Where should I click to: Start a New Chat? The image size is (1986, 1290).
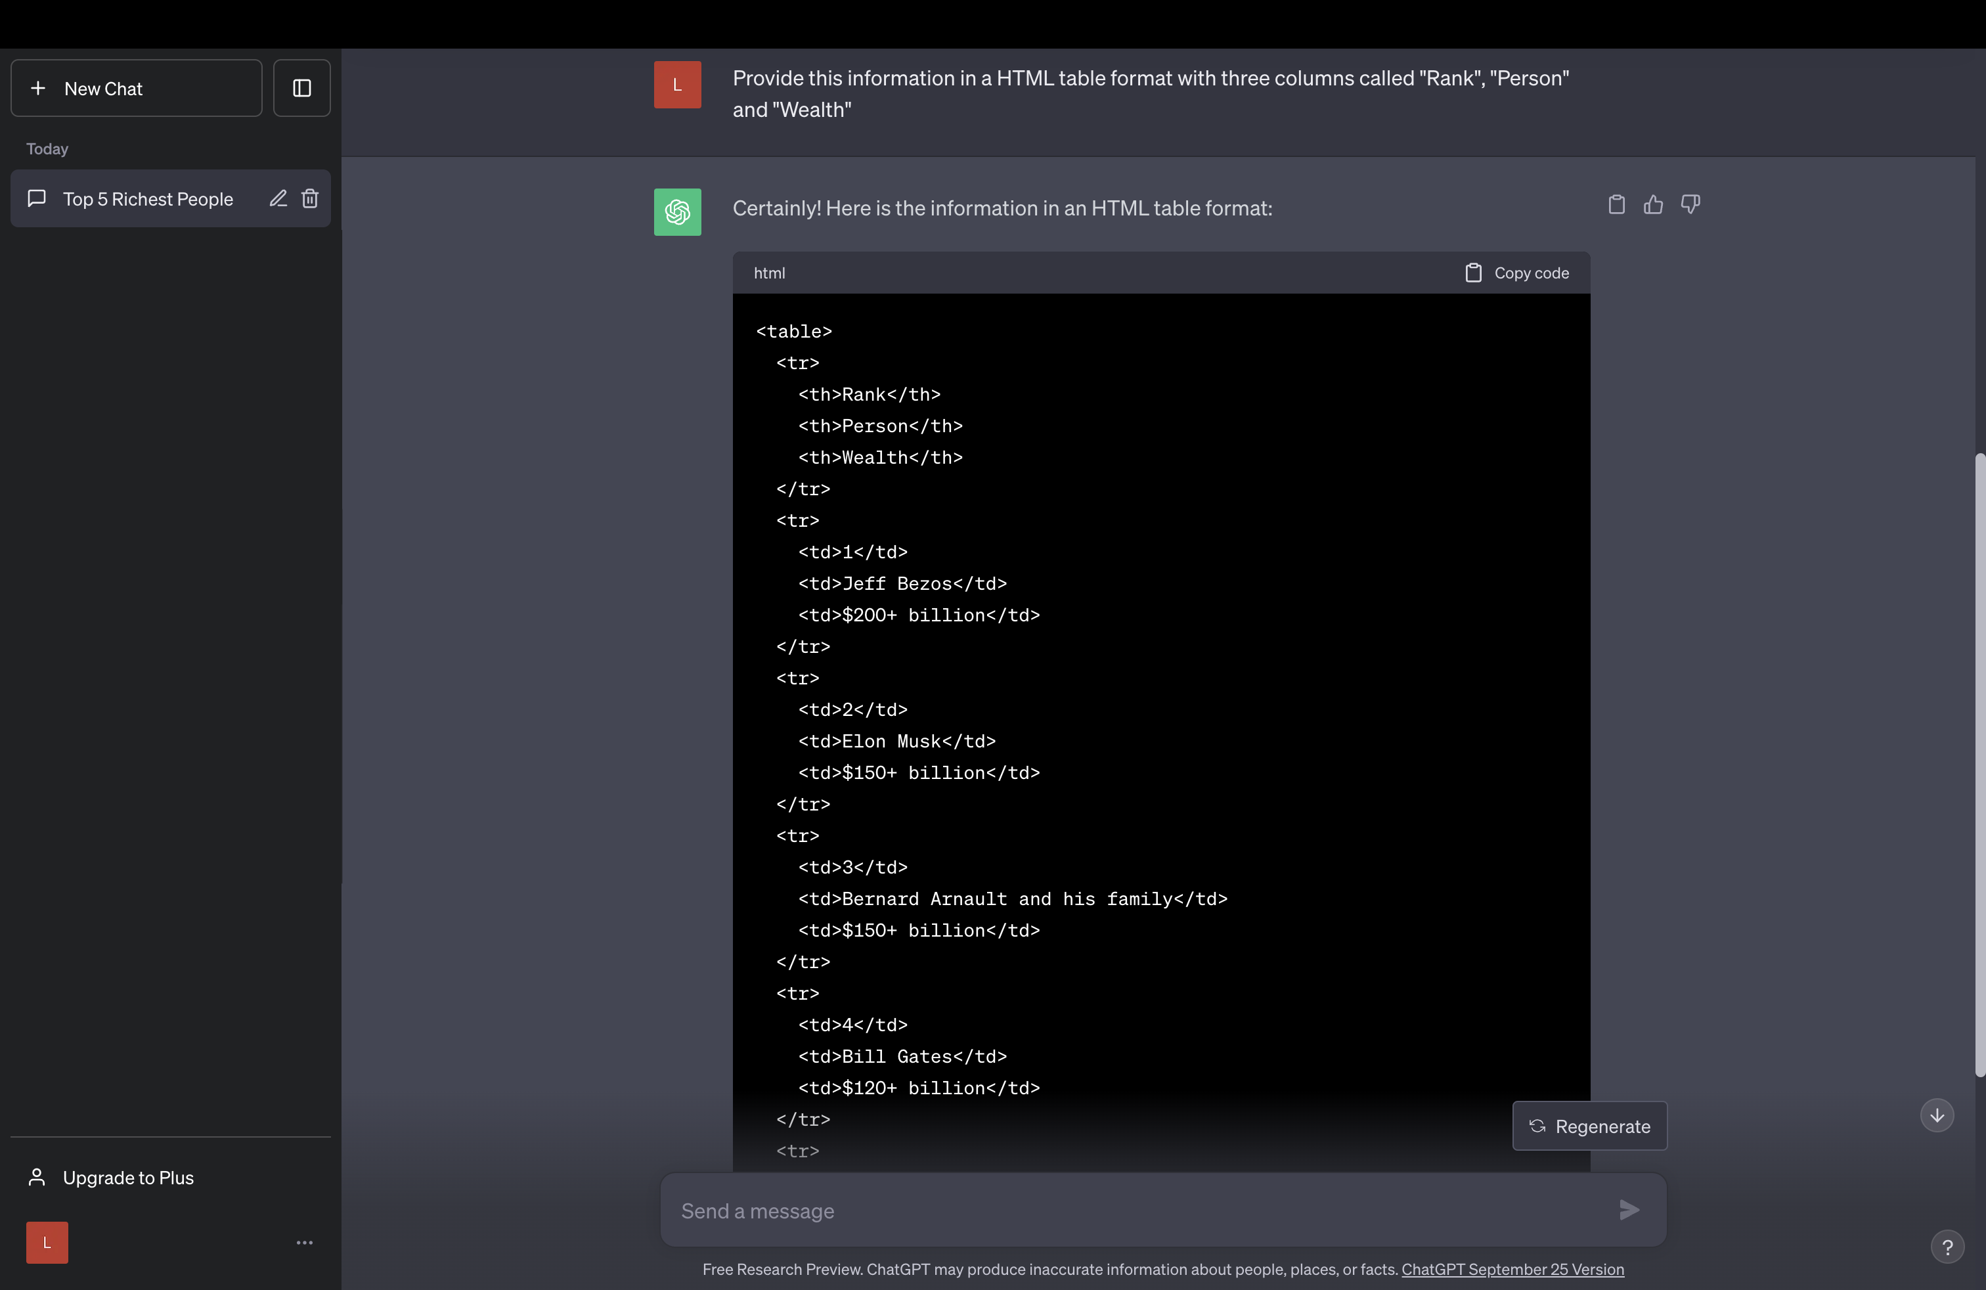tap(136, 89)
